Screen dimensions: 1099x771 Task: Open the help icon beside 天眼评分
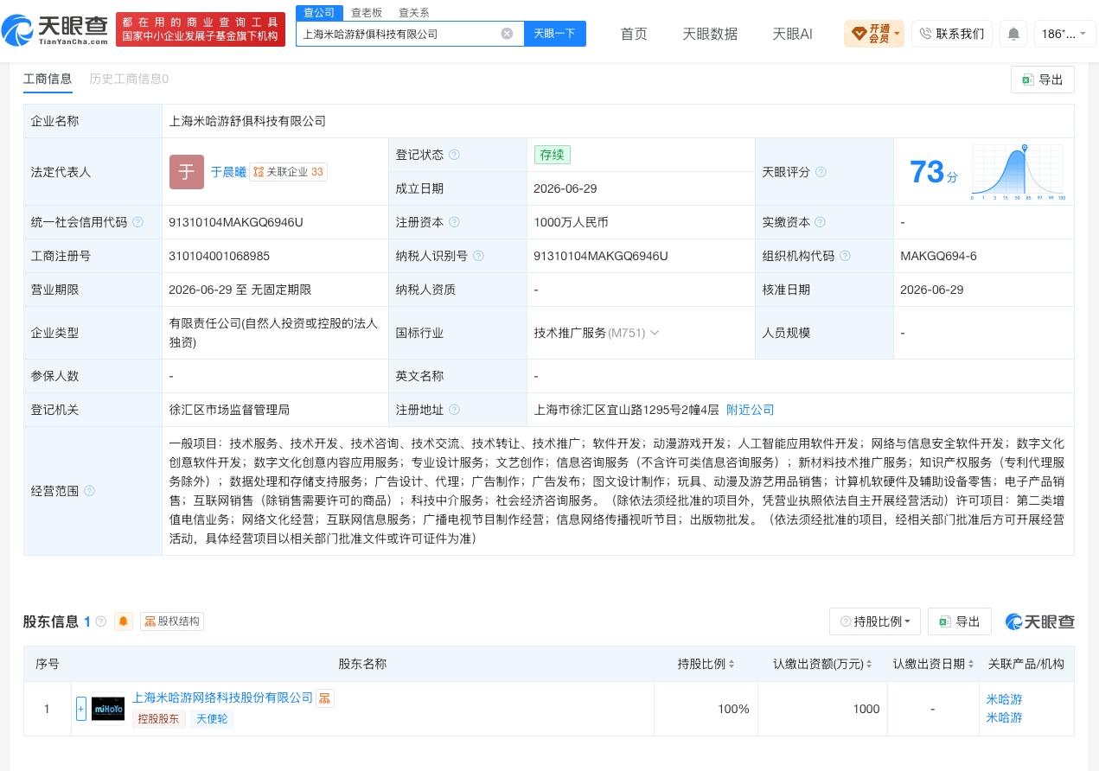point(821,172)
